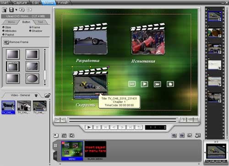Click the frame list scroll-down arrow
Viewport: 229px width, 166px height.
coord(45,85)
